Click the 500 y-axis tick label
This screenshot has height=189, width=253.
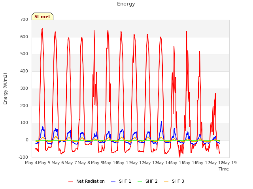coord(24,54)
